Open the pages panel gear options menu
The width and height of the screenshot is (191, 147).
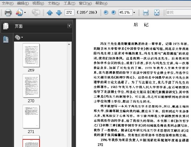click(x=19, y=37)
